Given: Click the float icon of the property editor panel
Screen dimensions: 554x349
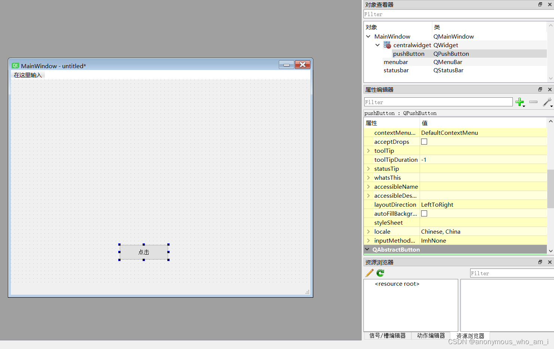Looking at the screenshot, I should [x=540, y=89].
